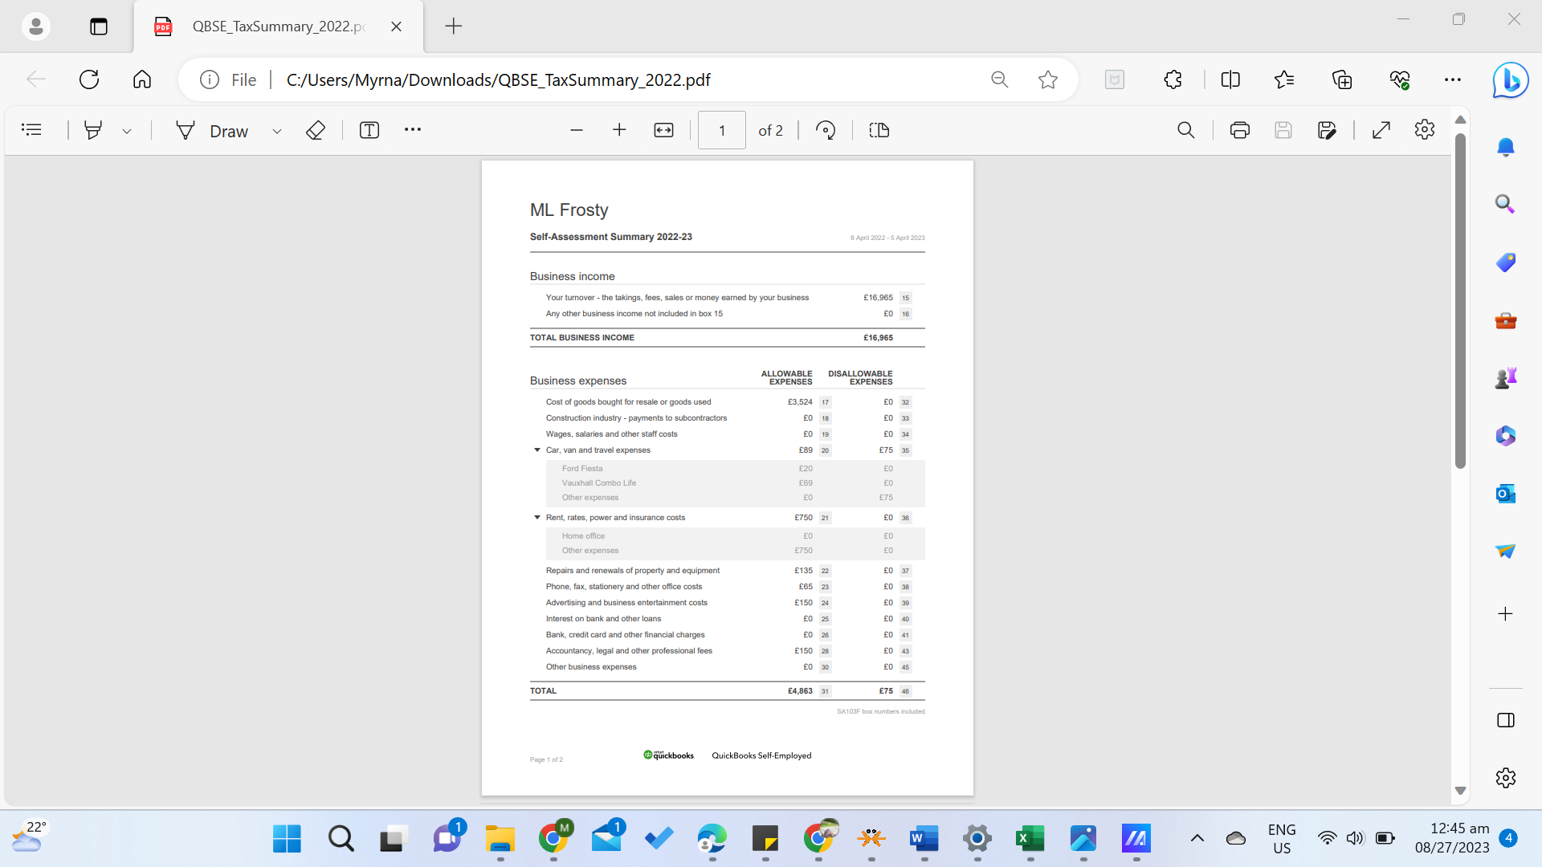The image size is (1542, 867).
Task: Click the Rotate page icon
Action: click(826, 130)
